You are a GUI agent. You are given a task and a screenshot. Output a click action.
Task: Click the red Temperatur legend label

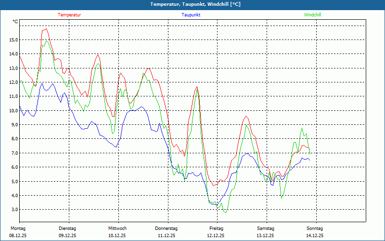(x=69, y=15)
